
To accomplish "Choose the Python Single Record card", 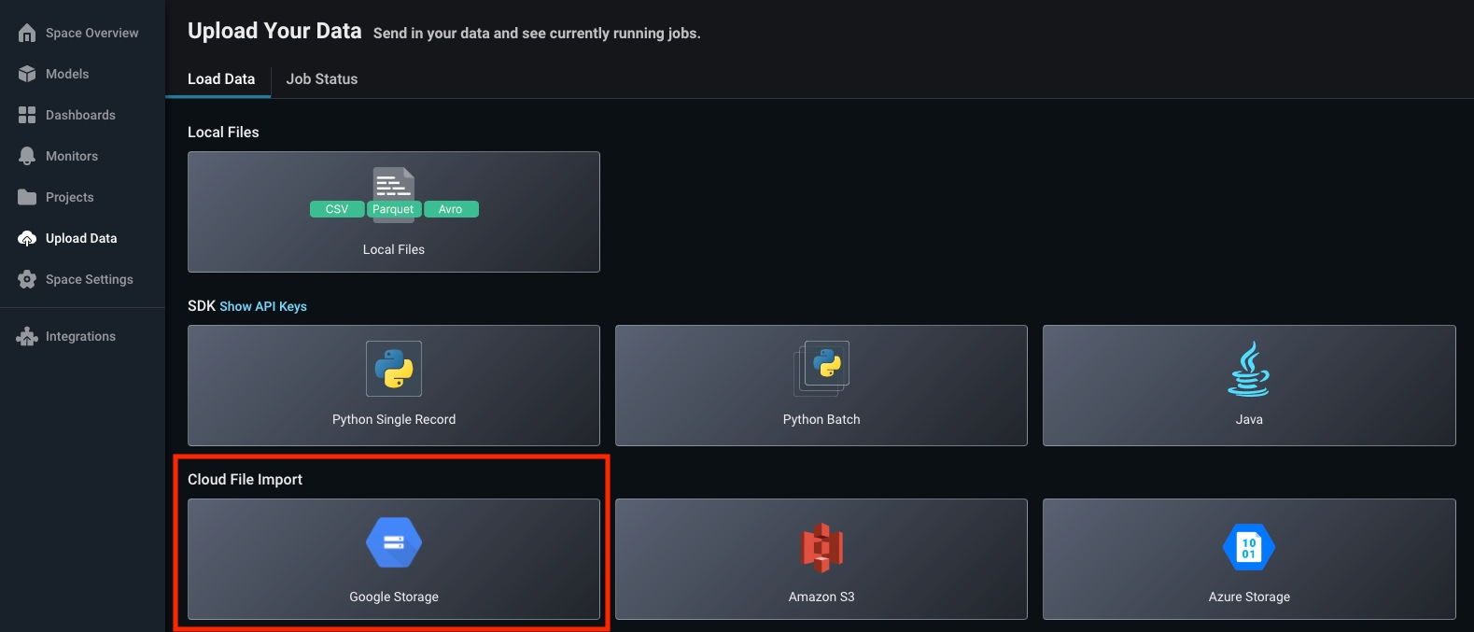I will pos(394,386).
